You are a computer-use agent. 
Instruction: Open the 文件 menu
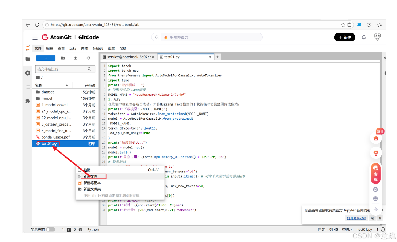38,48
